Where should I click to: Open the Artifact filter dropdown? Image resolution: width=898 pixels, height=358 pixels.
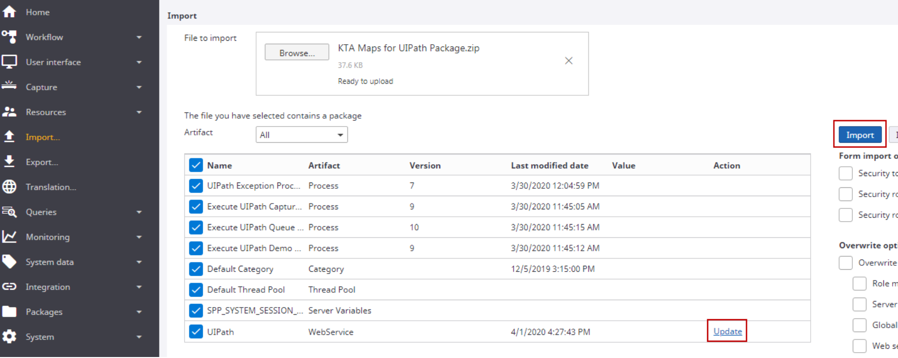point(301,135)
